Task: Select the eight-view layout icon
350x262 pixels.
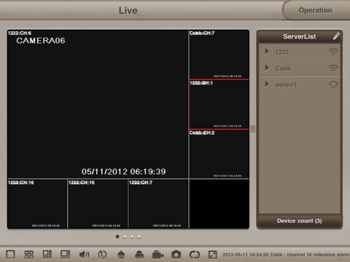Action: [x=66, y=255]
